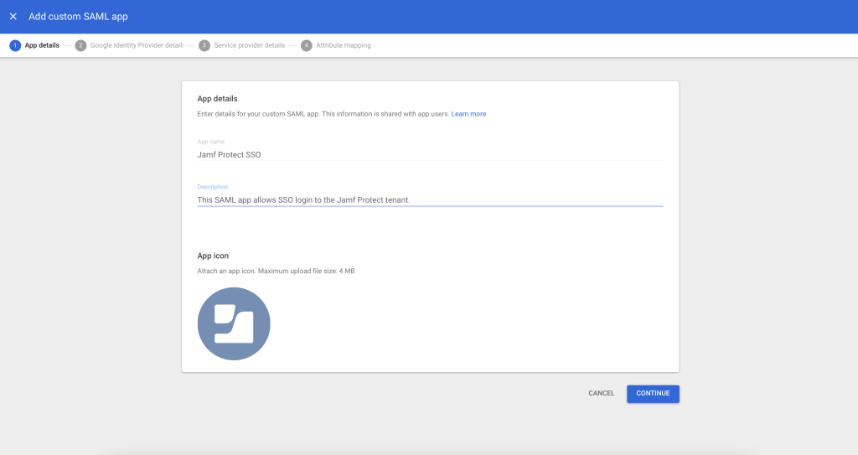The height and width of the screenshot is (455, 858).
Task: Click the App details section heading
Action: (217, 99)
